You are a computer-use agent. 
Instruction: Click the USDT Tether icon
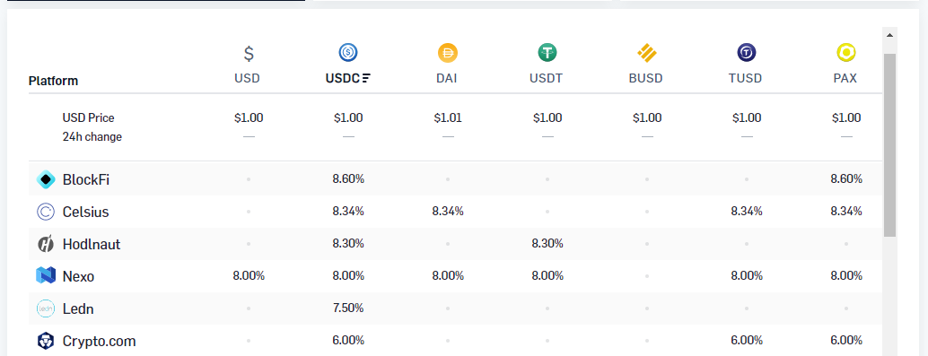pyautogui.click(x=547, y=53)
